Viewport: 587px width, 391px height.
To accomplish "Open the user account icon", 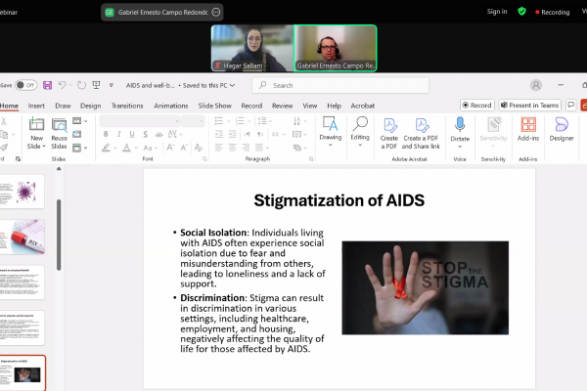I will pyautogui.click(x=536, y=85).
